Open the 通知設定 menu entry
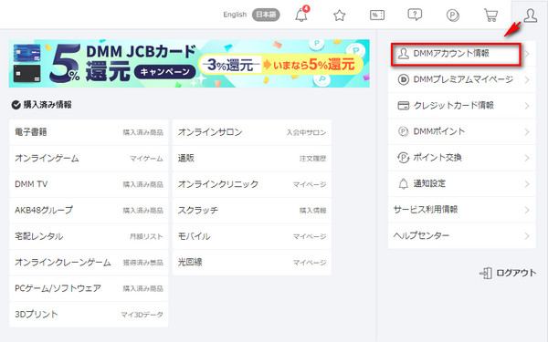 click(x=461, y=183)
